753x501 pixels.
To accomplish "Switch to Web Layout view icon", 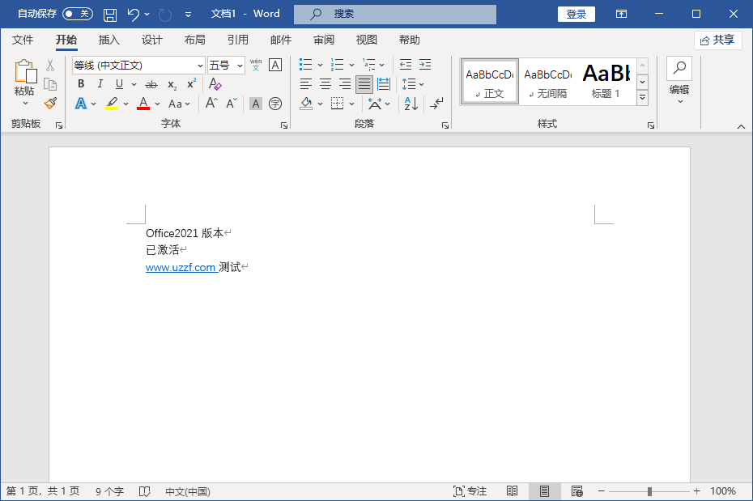I will 576,491.
